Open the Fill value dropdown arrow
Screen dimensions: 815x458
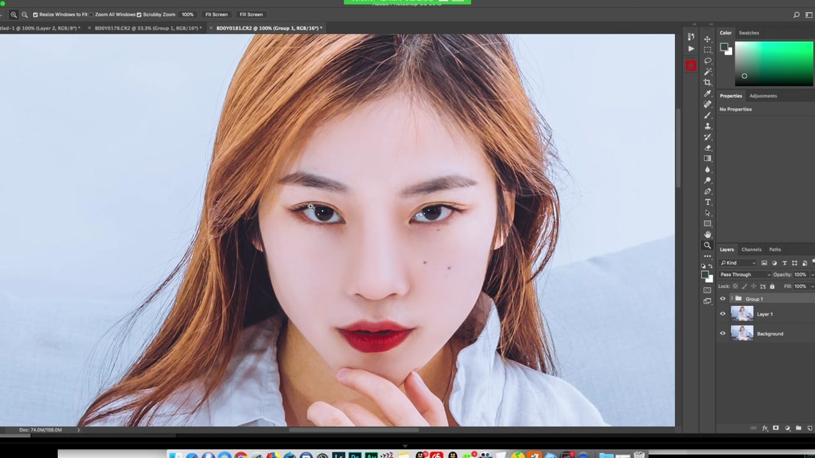click(x=811, y=286)
